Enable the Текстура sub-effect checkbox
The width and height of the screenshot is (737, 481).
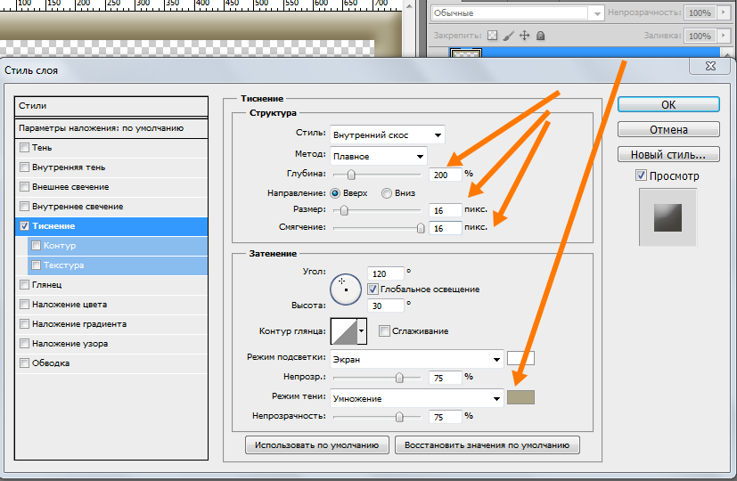pyautogui.click(x=37, y=265)
